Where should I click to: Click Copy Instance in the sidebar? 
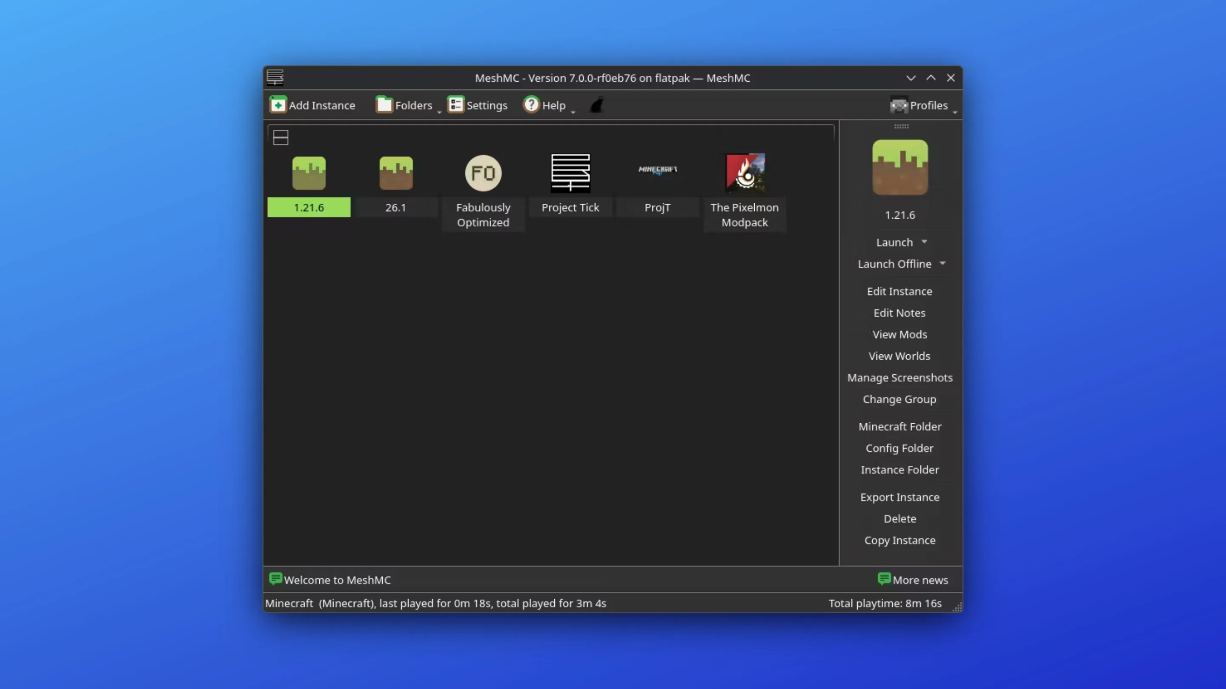(899, 540)
